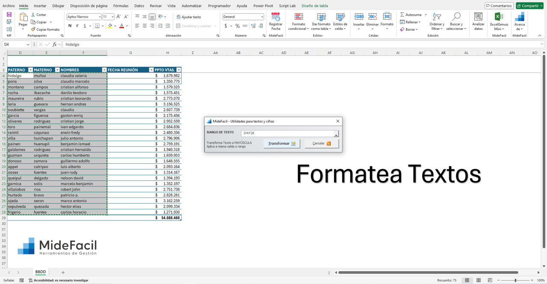Image resolution: width=547 pixels, height=284 pixels.
Task: Expand the font size dropdown
Action: (x=113, y=16)
